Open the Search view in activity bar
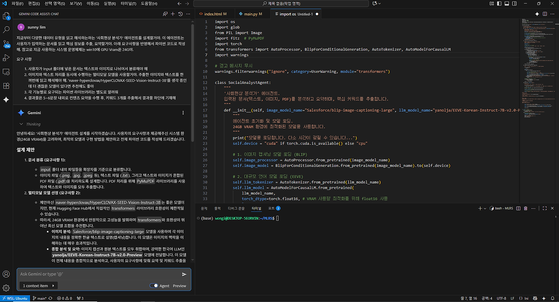 (x=6, y=30)
